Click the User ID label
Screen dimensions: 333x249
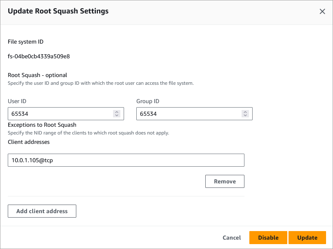[x=17, y=101]
